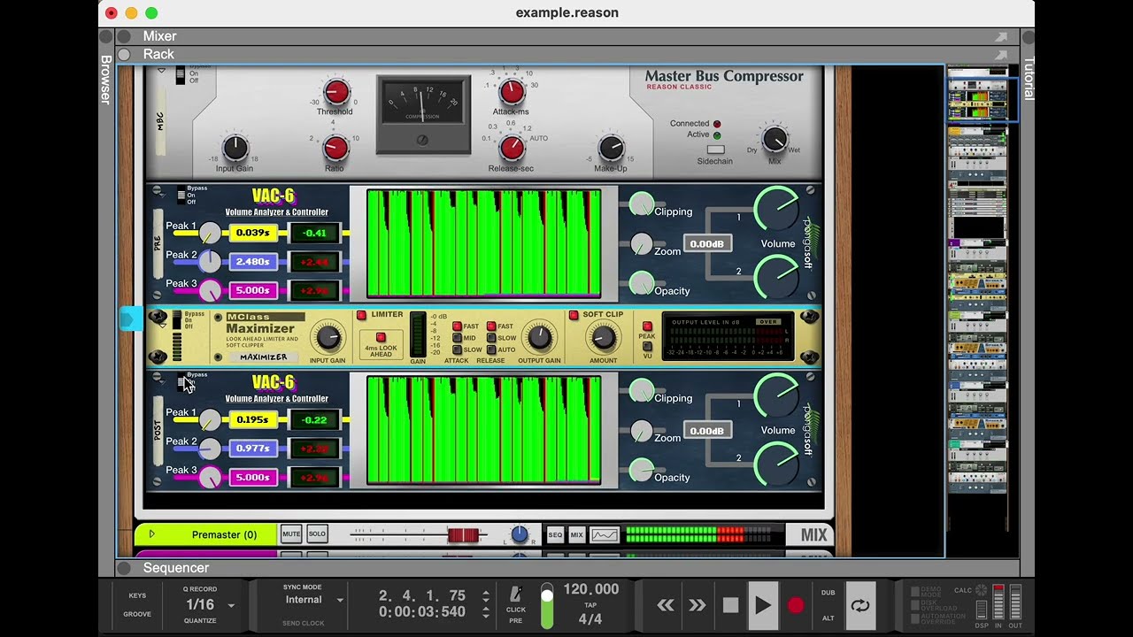
Task: Switch Maximizer meter to VU mode
Action: [647, 346]
